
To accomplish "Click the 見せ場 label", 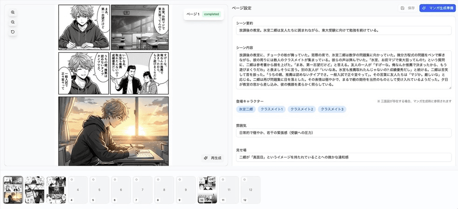I will [242, 150].
